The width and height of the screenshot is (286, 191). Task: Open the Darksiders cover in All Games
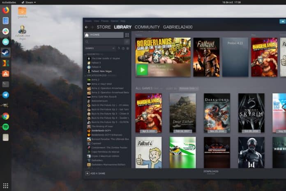point(217,113)
